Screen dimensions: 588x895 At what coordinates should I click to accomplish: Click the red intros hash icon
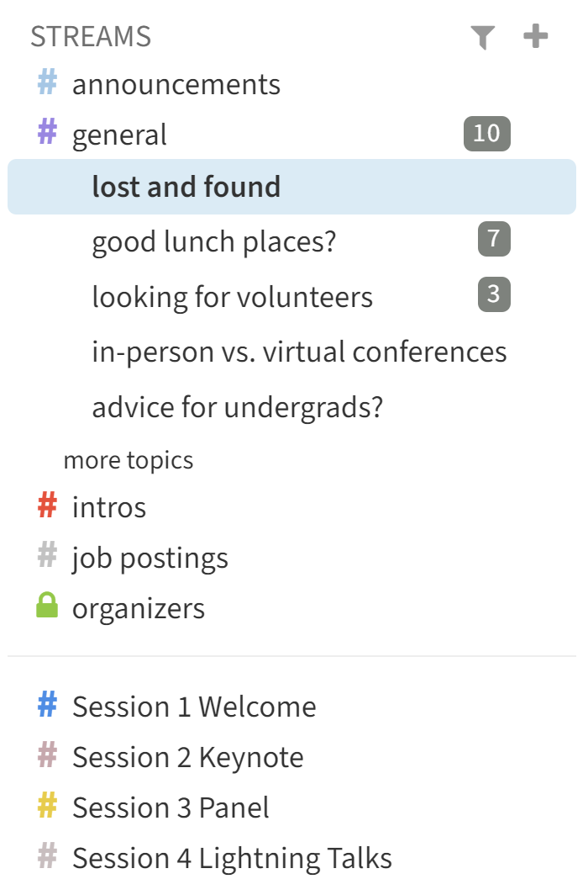48,506
